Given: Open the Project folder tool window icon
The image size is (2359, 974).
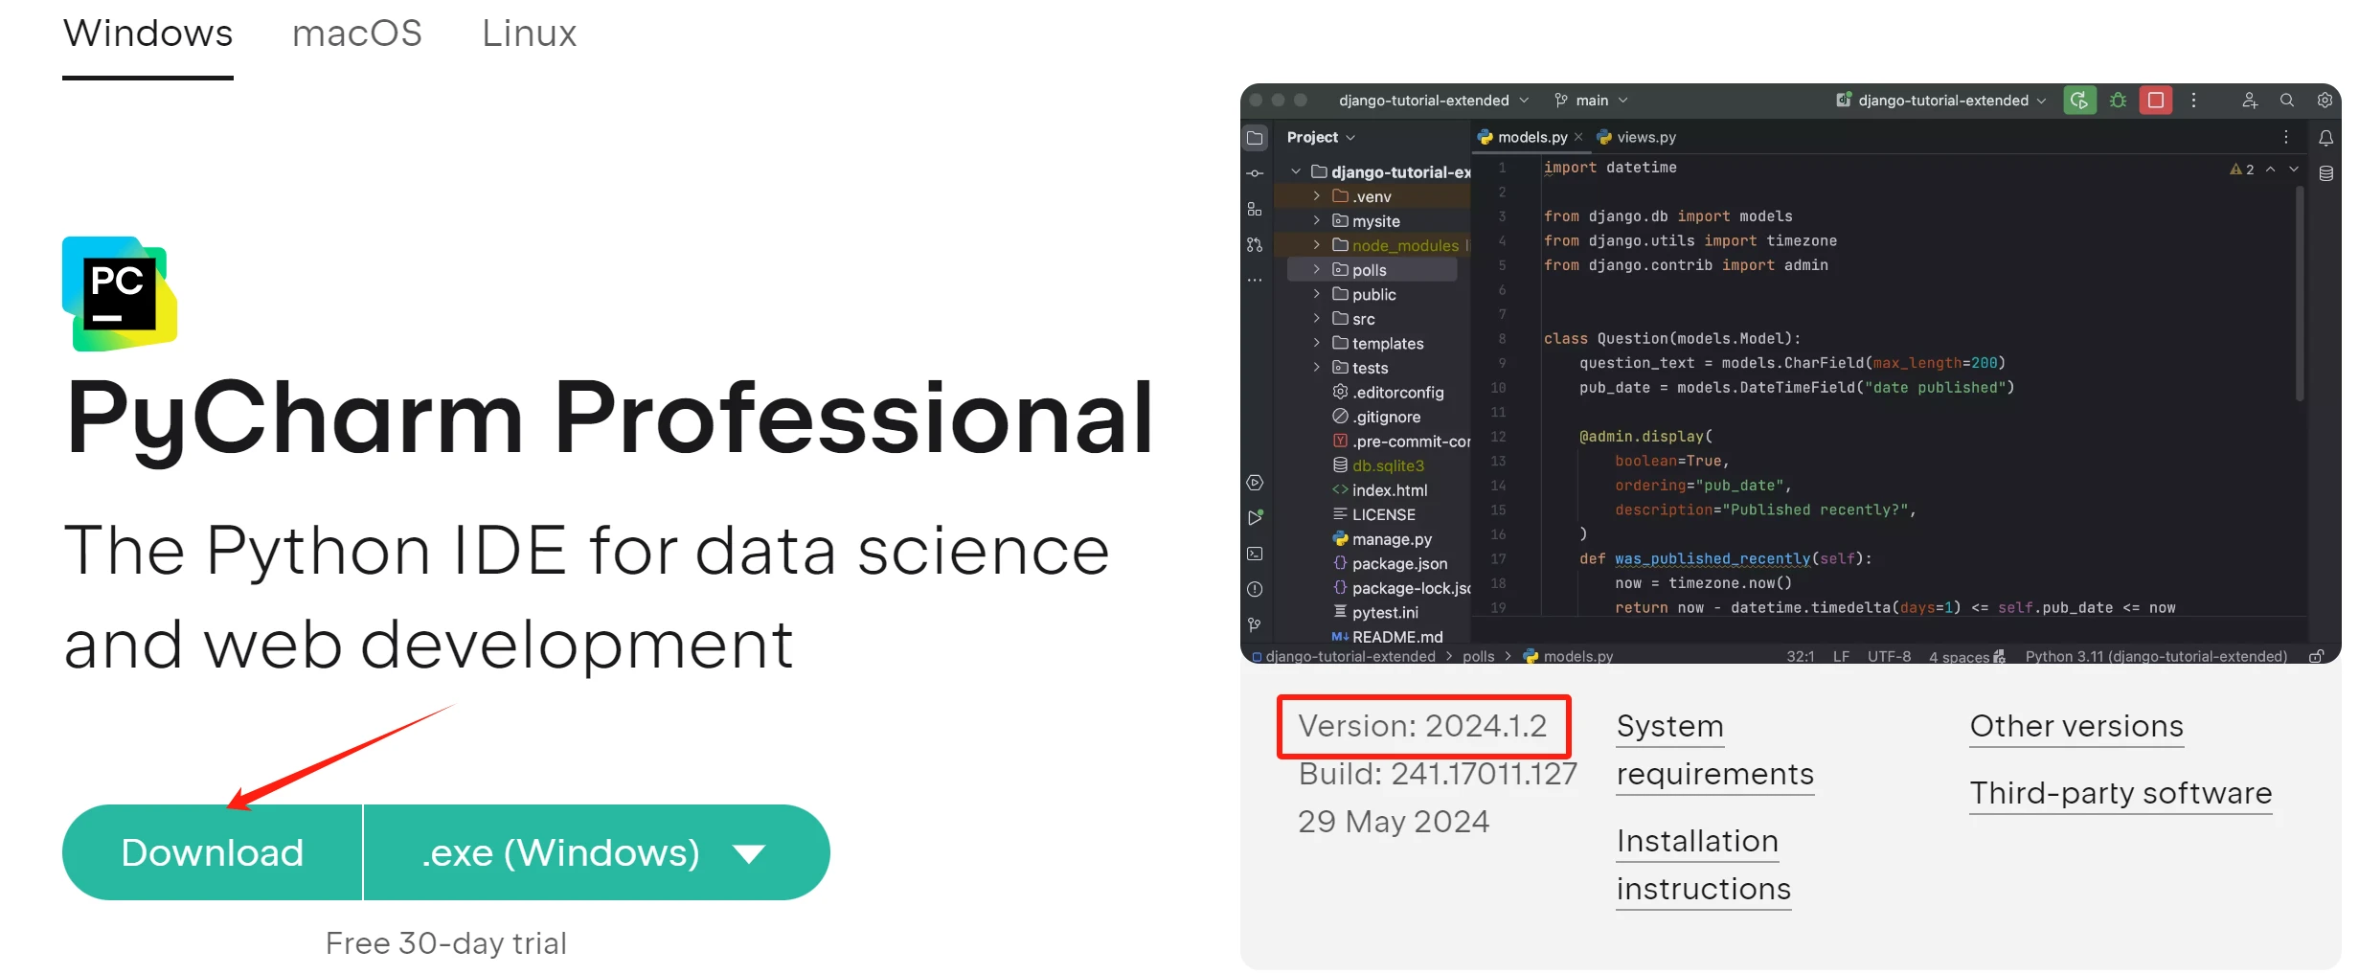Looking at the screenshot, I should (x=1255, y=138).
